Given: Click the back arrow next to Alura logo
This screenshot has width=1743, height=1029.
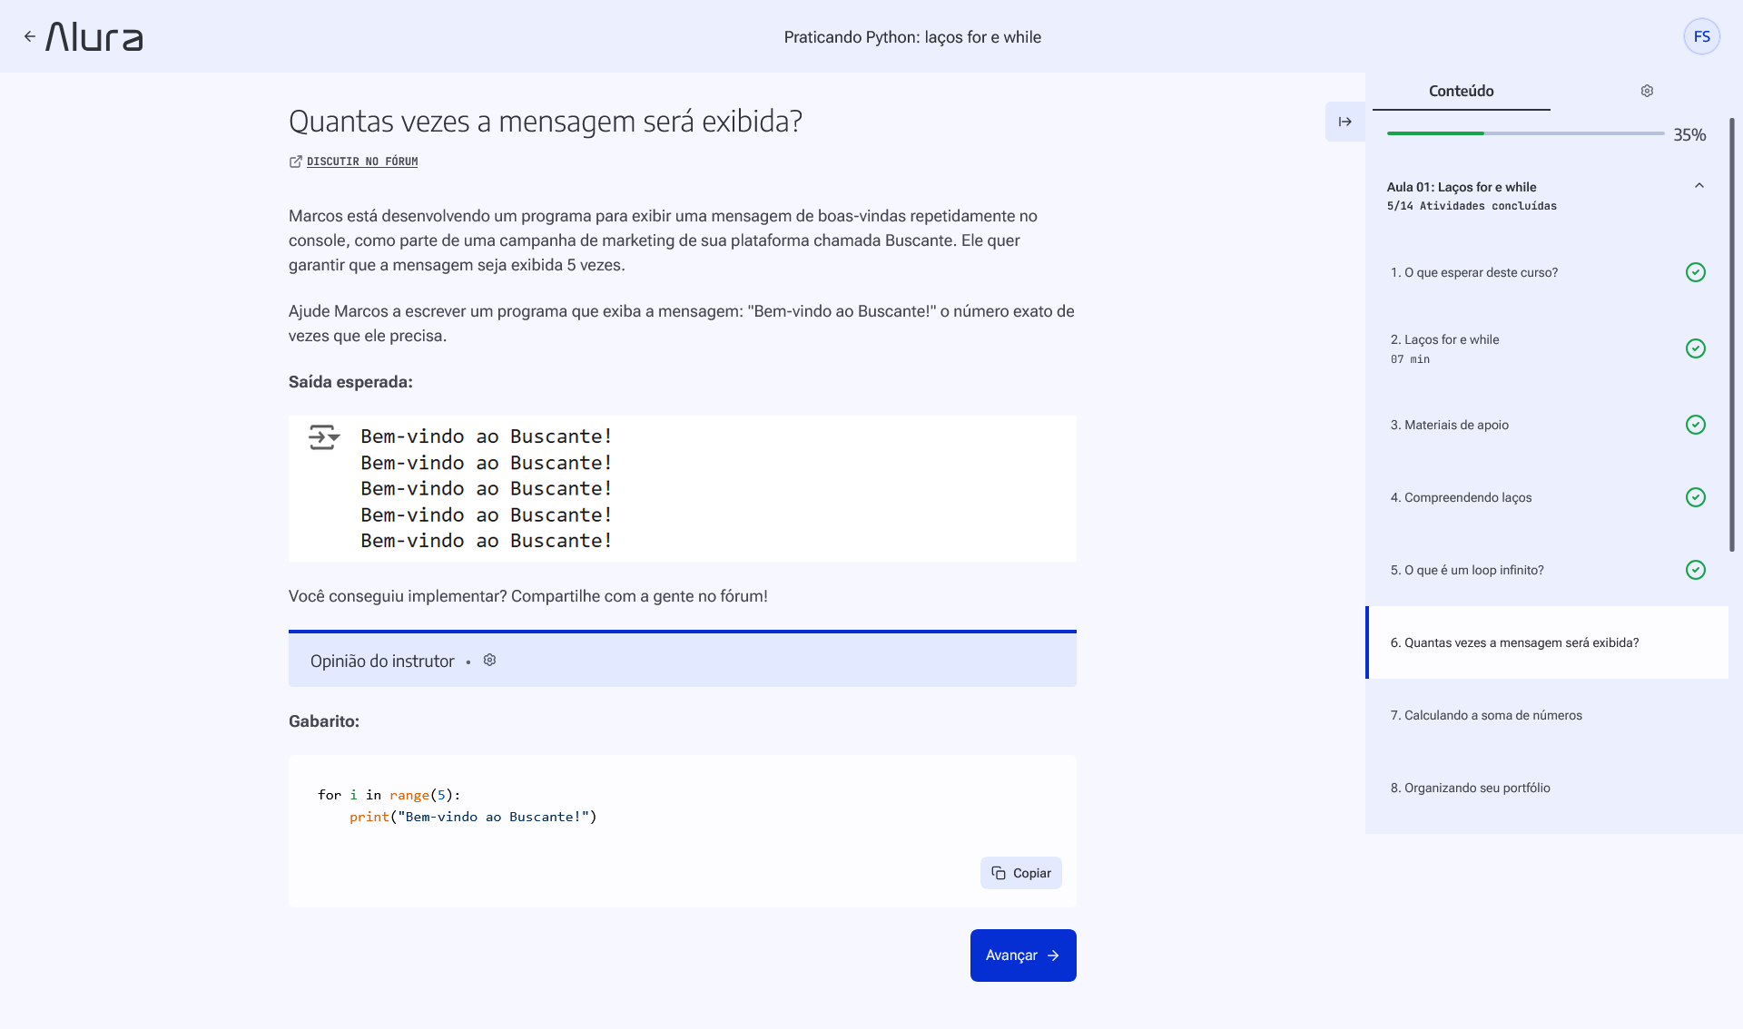Looking at the screenshot, I should (x=30, y=36).
